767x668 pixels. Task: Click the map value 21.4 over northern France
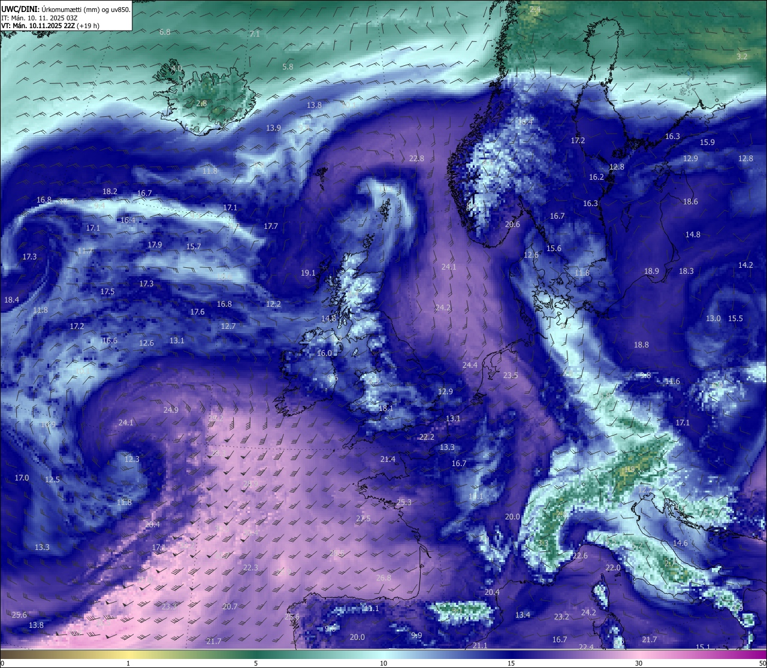coord(388,460)
